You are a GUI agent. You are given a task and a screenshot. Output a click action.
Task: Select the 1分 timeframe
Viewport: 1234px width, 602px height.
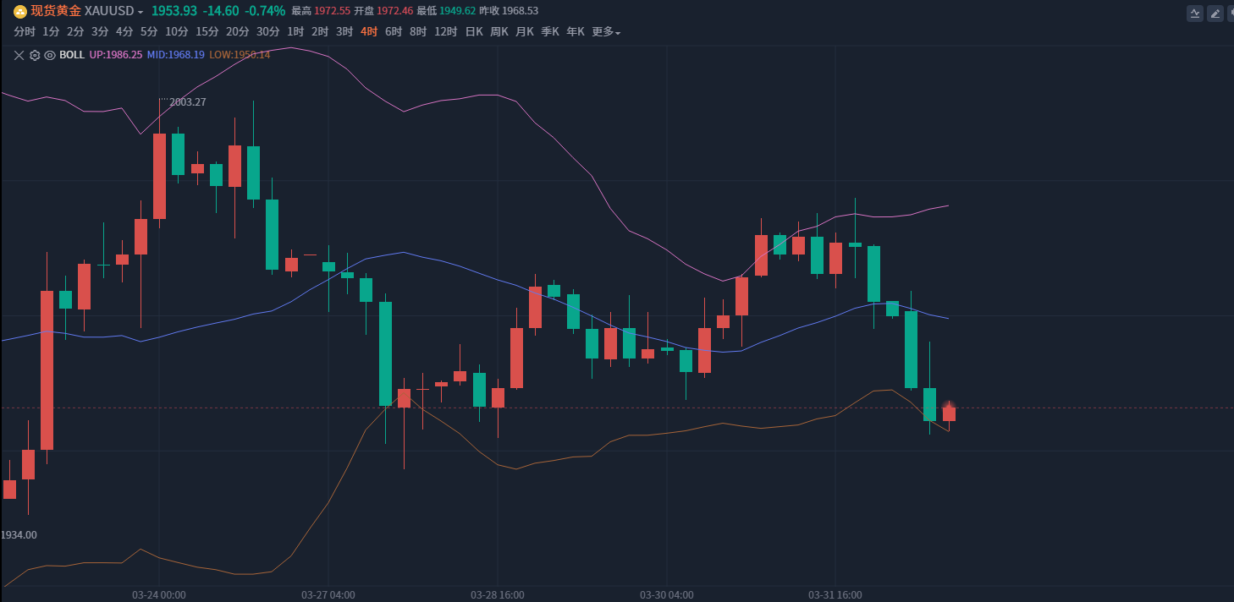(x=51, y=32)
